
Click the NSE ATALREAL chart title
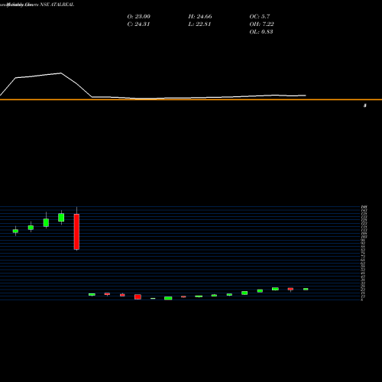click(57, 5)
